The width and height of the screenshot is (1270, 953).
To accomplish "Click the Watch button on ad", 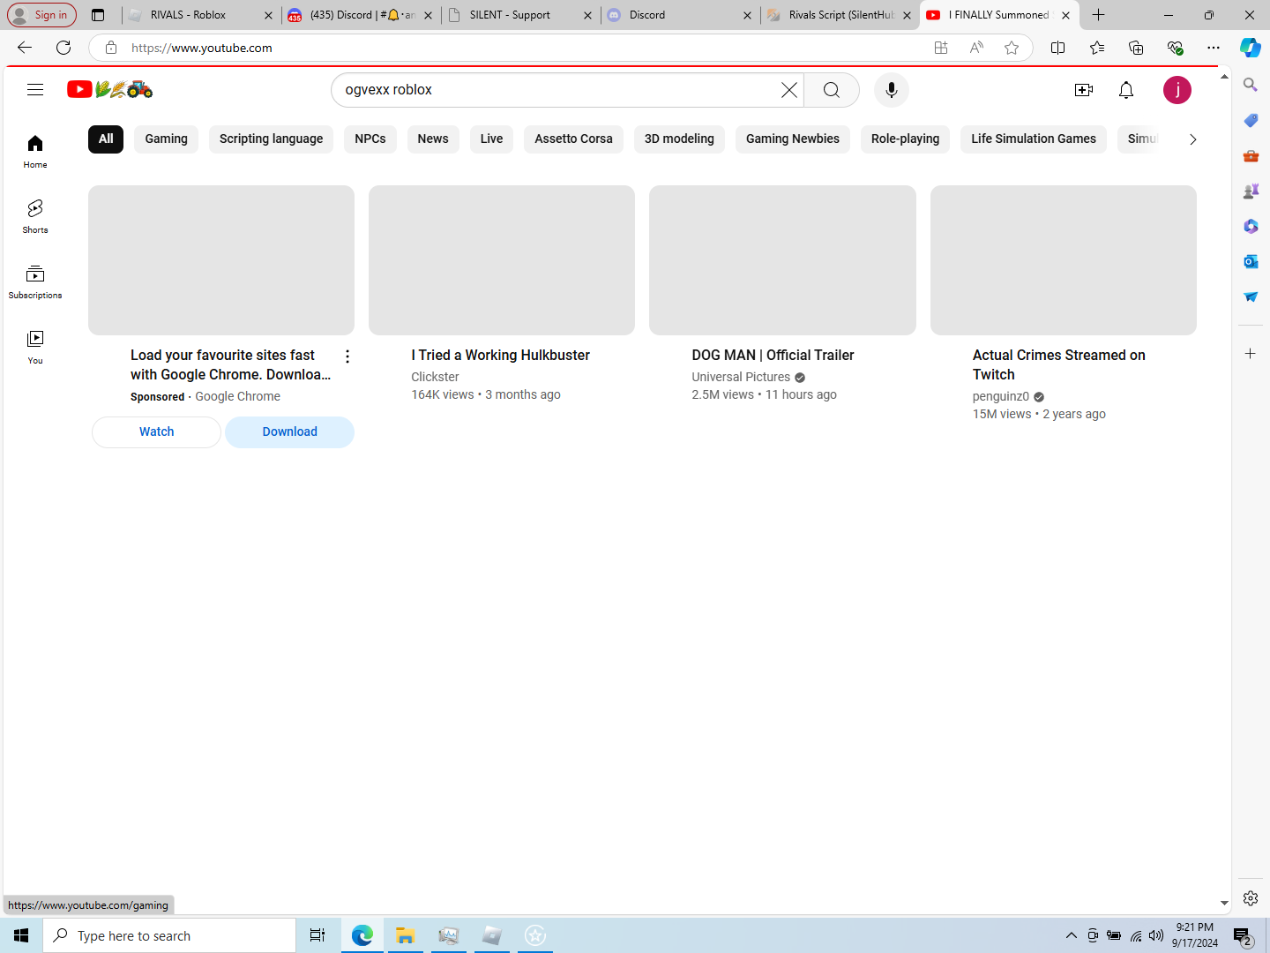I will coord(156,431).
